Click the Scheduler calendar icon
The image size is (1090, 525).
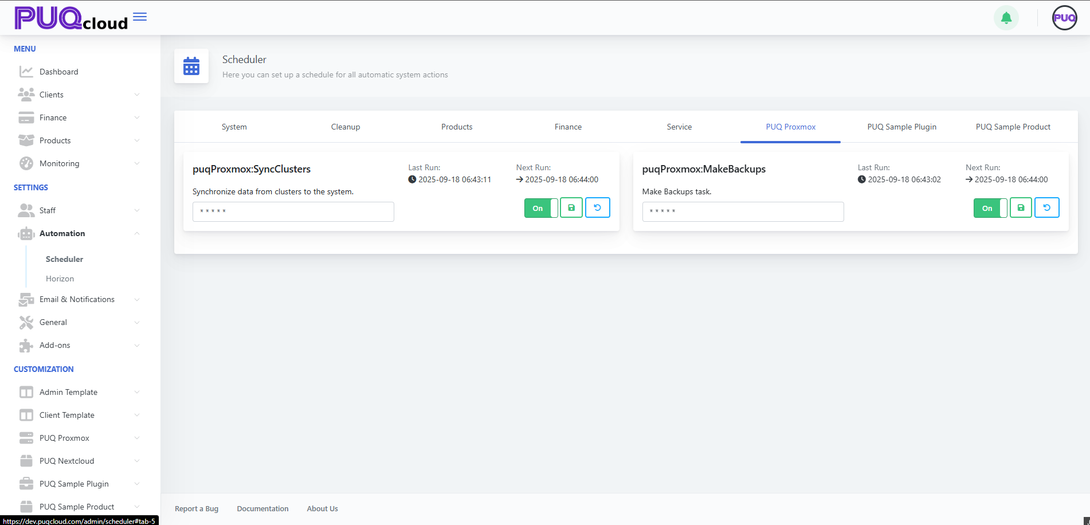(x=191, y=66)
